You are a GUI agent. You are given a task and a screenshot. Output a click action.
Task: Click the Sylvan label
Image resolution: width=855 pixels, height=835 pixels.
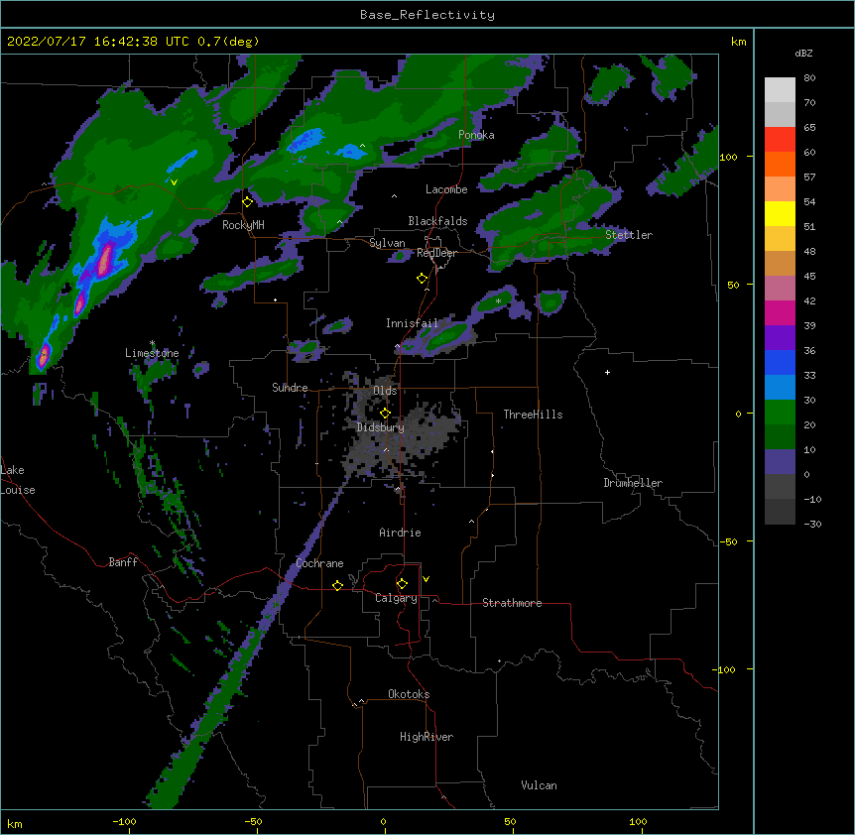point(387,243)
